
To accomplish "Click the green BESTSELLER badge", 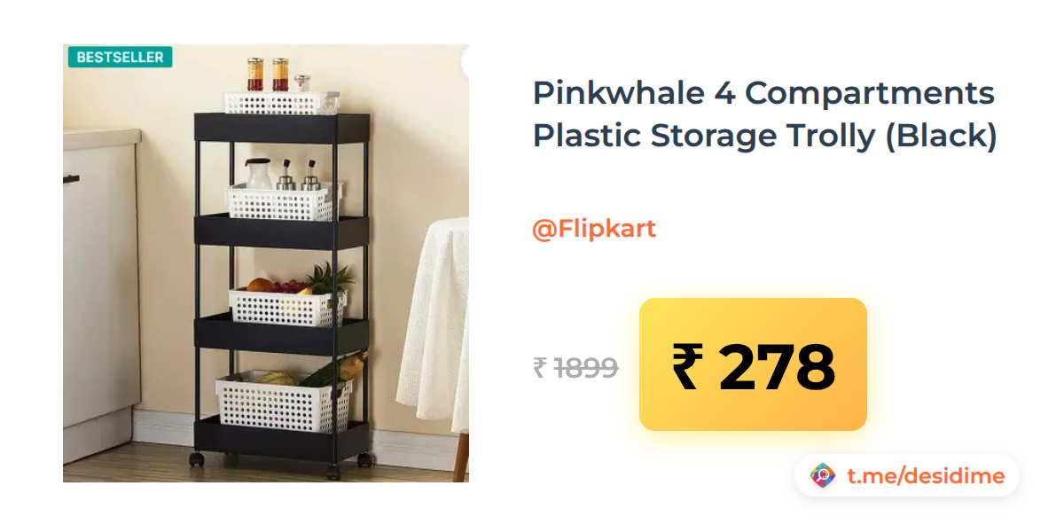I will click(x=120, y=57).
